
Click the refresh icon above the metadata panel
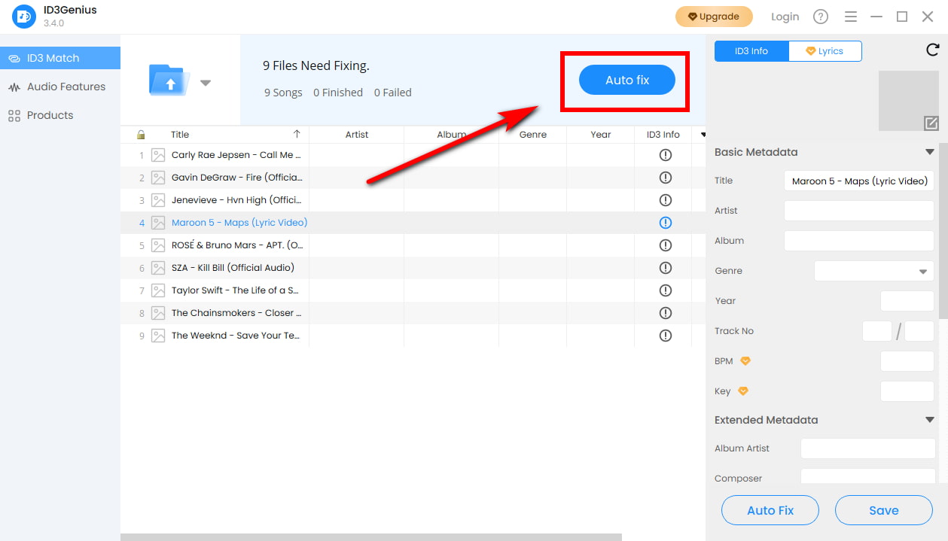(932, 50)
